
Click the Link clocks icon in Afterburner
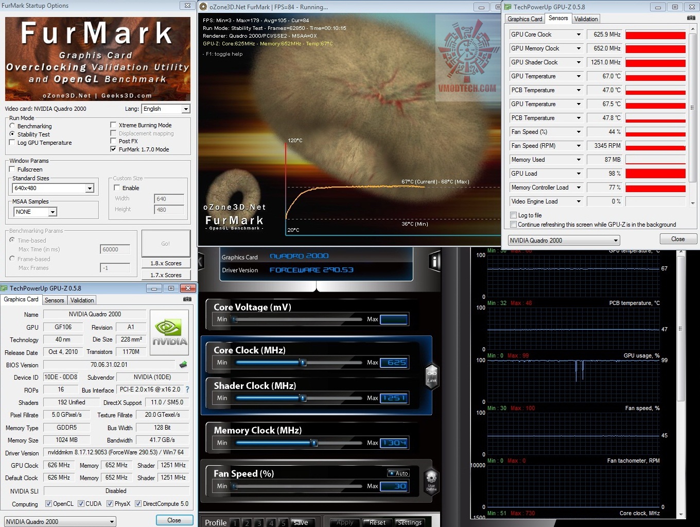point(431,376)
